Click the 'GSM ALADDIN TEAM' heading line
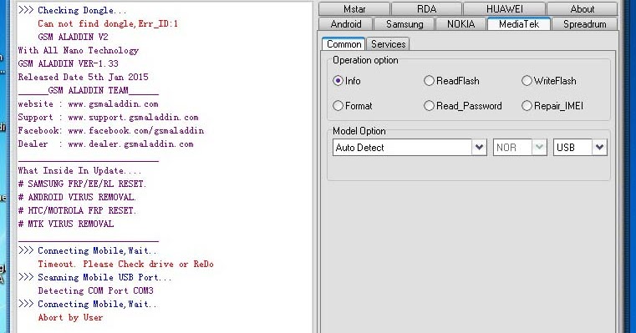The width and height of the screenshot is (636, 333). pos(88,90)
